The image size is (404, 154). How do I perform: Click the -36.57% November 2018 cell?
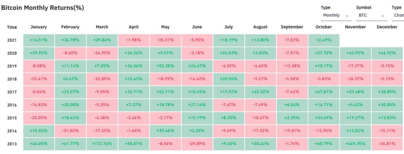click(x=355, y=79)
